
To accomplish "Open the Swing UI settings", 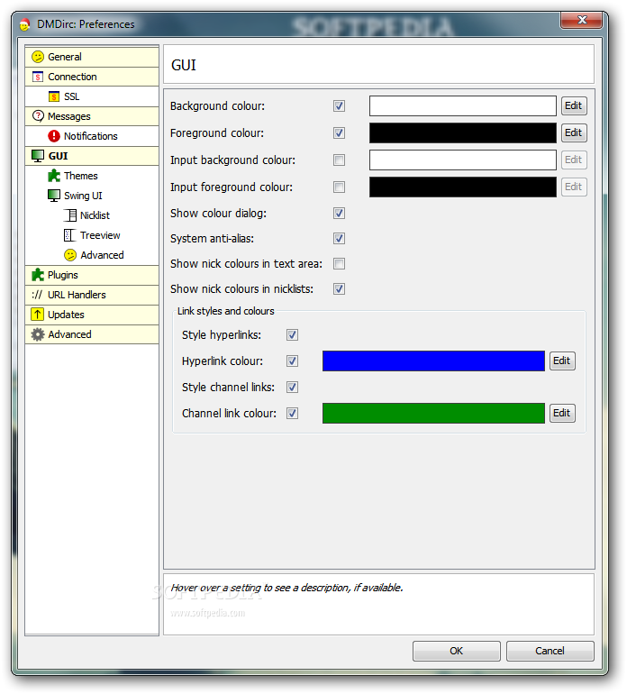I will coord(92,196).
